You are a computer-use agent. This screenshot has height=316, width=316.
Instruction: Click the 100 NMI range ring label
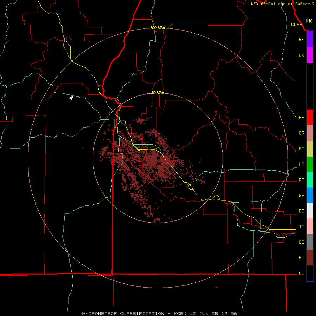coord(158,28)
